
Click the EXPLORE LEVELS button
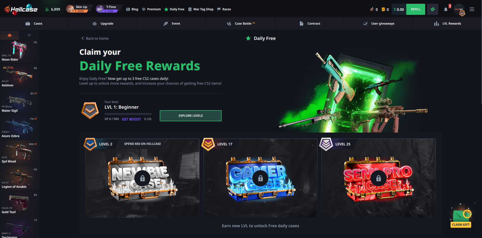(191, 116)
